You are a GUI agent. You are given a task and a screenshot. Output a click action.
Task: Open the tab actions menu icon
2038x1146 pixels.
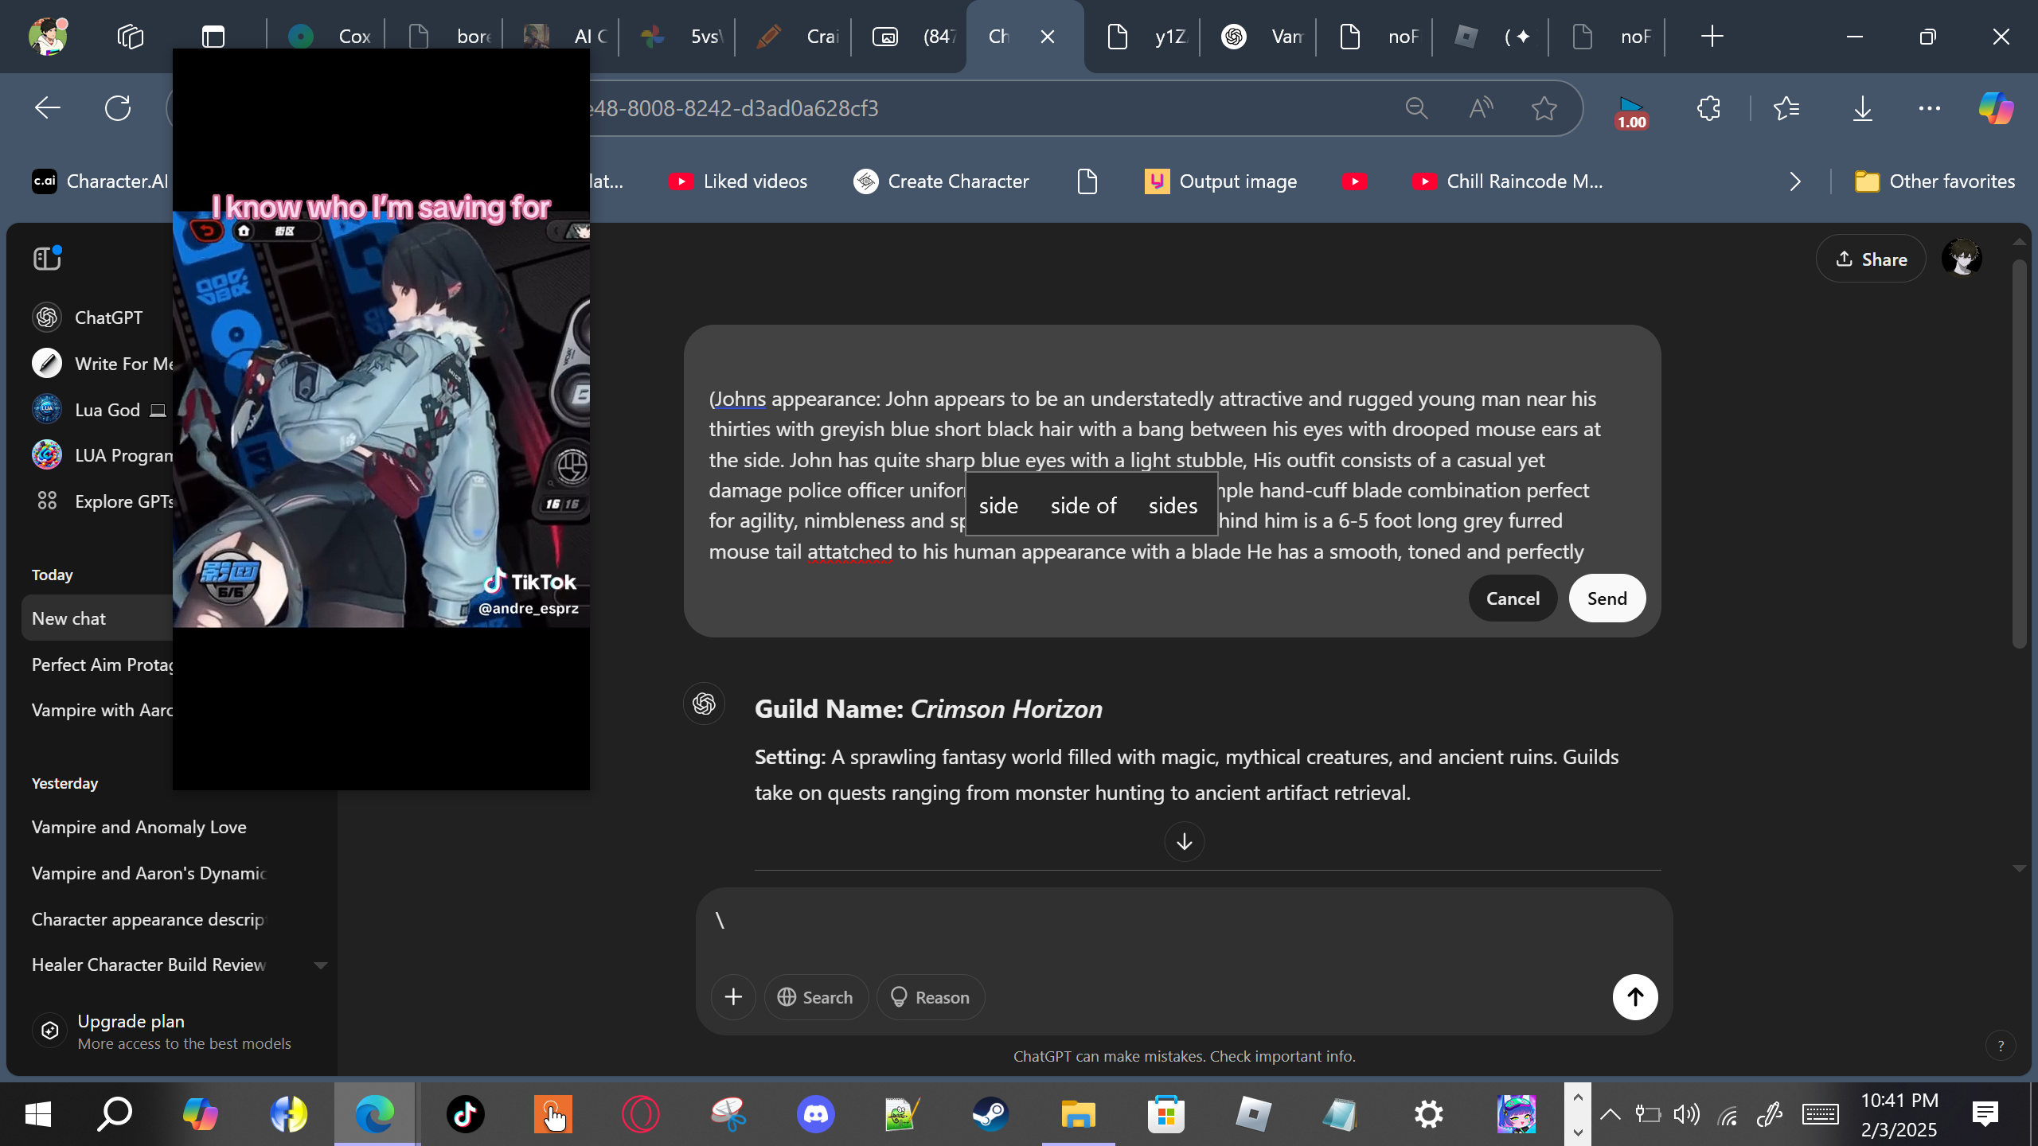point(213,37)
